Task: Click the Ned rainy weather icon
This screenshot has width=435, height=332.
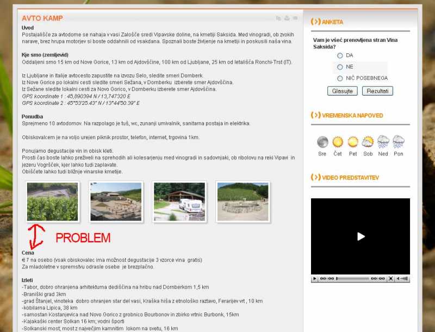Action: coord(383,142)
